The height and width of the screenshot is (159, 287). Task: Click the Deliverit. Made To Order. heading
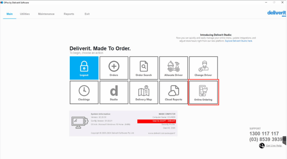pos(100,48)
